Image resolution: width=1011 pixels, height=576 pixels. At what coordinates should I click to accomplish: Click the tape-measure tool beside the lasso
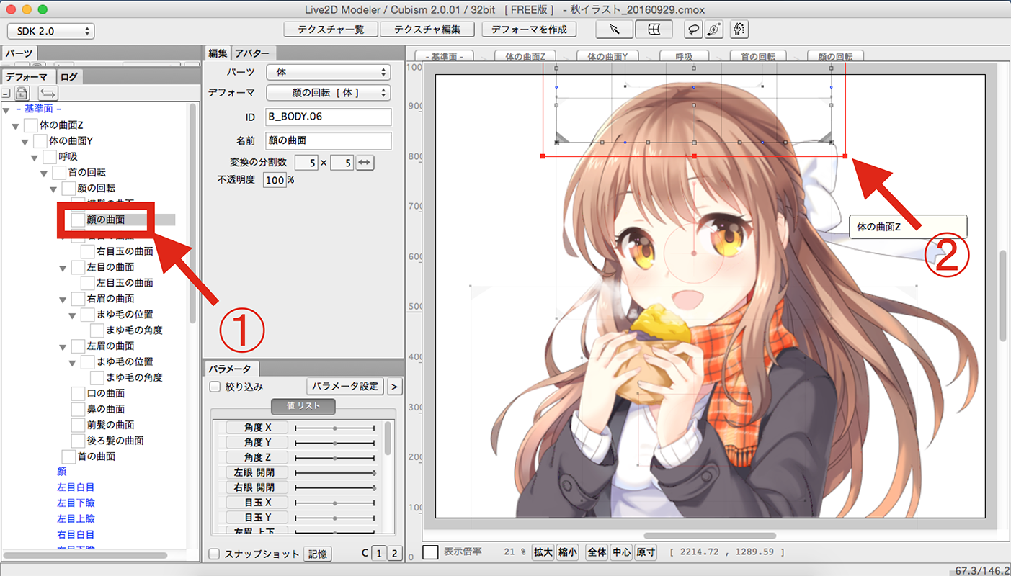point(713,30)
